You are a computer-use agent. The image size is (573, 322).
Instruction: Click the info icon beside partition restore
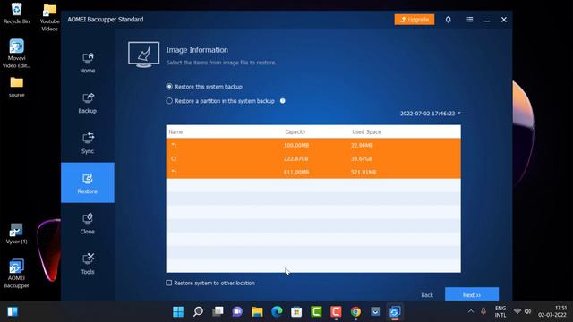[x=283, y=101]
